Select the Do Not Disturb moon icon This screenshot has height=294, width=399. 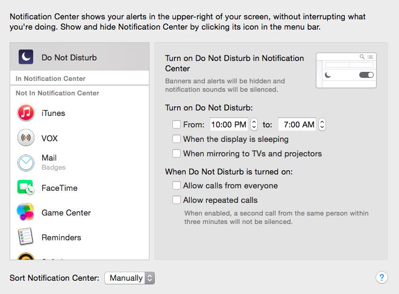[26, 57]
